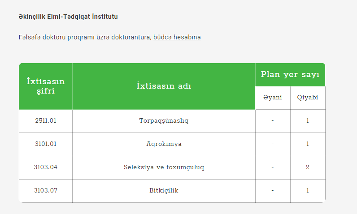This screenshot has height=214, width=357.
Task: Click specialty code 2511.01
Action: [x=46, y=120]
